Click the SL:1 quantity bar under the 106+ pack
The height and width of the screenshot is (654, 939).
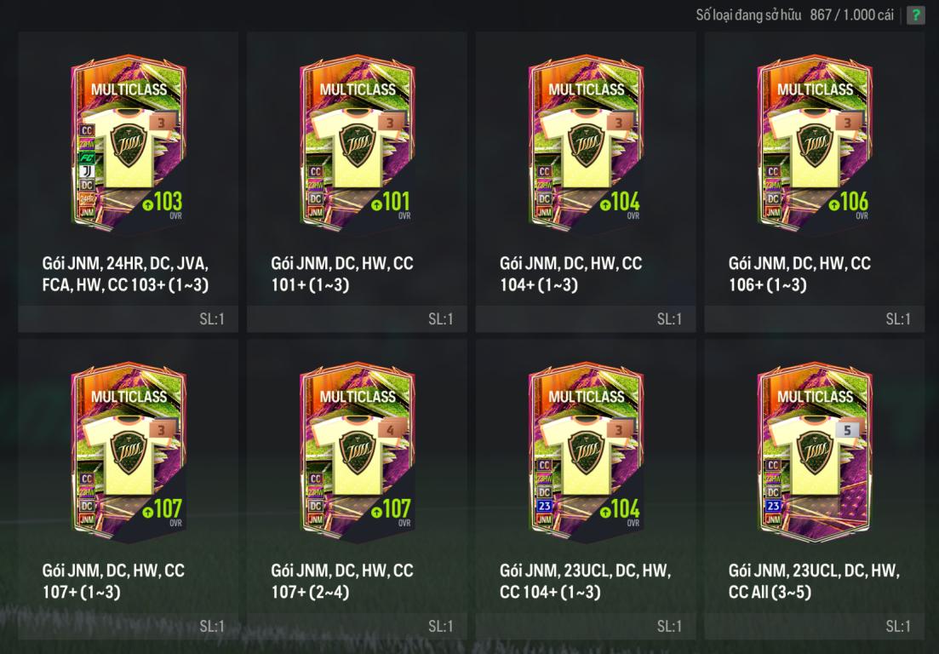point(815,318)
